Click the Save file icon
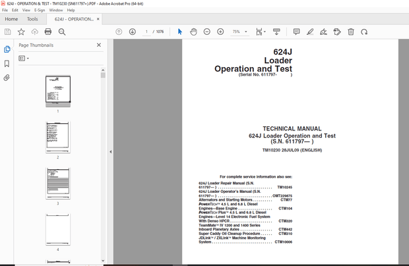 tap(7, 32)
